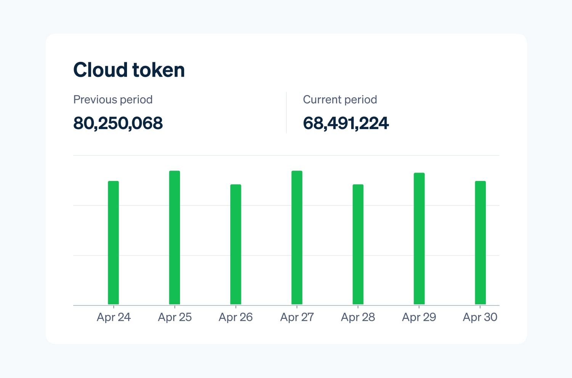Viewport: 572px width, 378px height.
Task: Click the Apr 30 green bar
Action: click(480, 242)
